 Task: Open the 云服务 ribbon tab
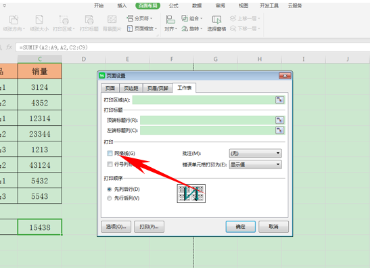click(295, 5)
